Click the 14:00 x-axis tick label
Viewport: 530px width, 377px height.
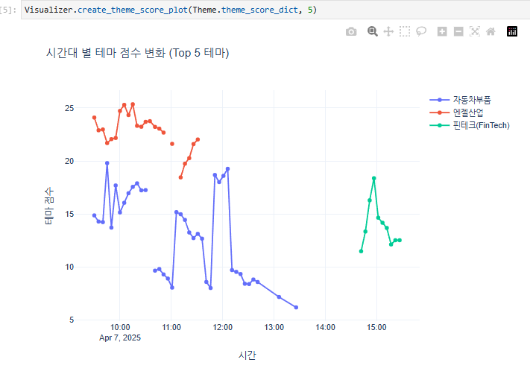[326, 327]
